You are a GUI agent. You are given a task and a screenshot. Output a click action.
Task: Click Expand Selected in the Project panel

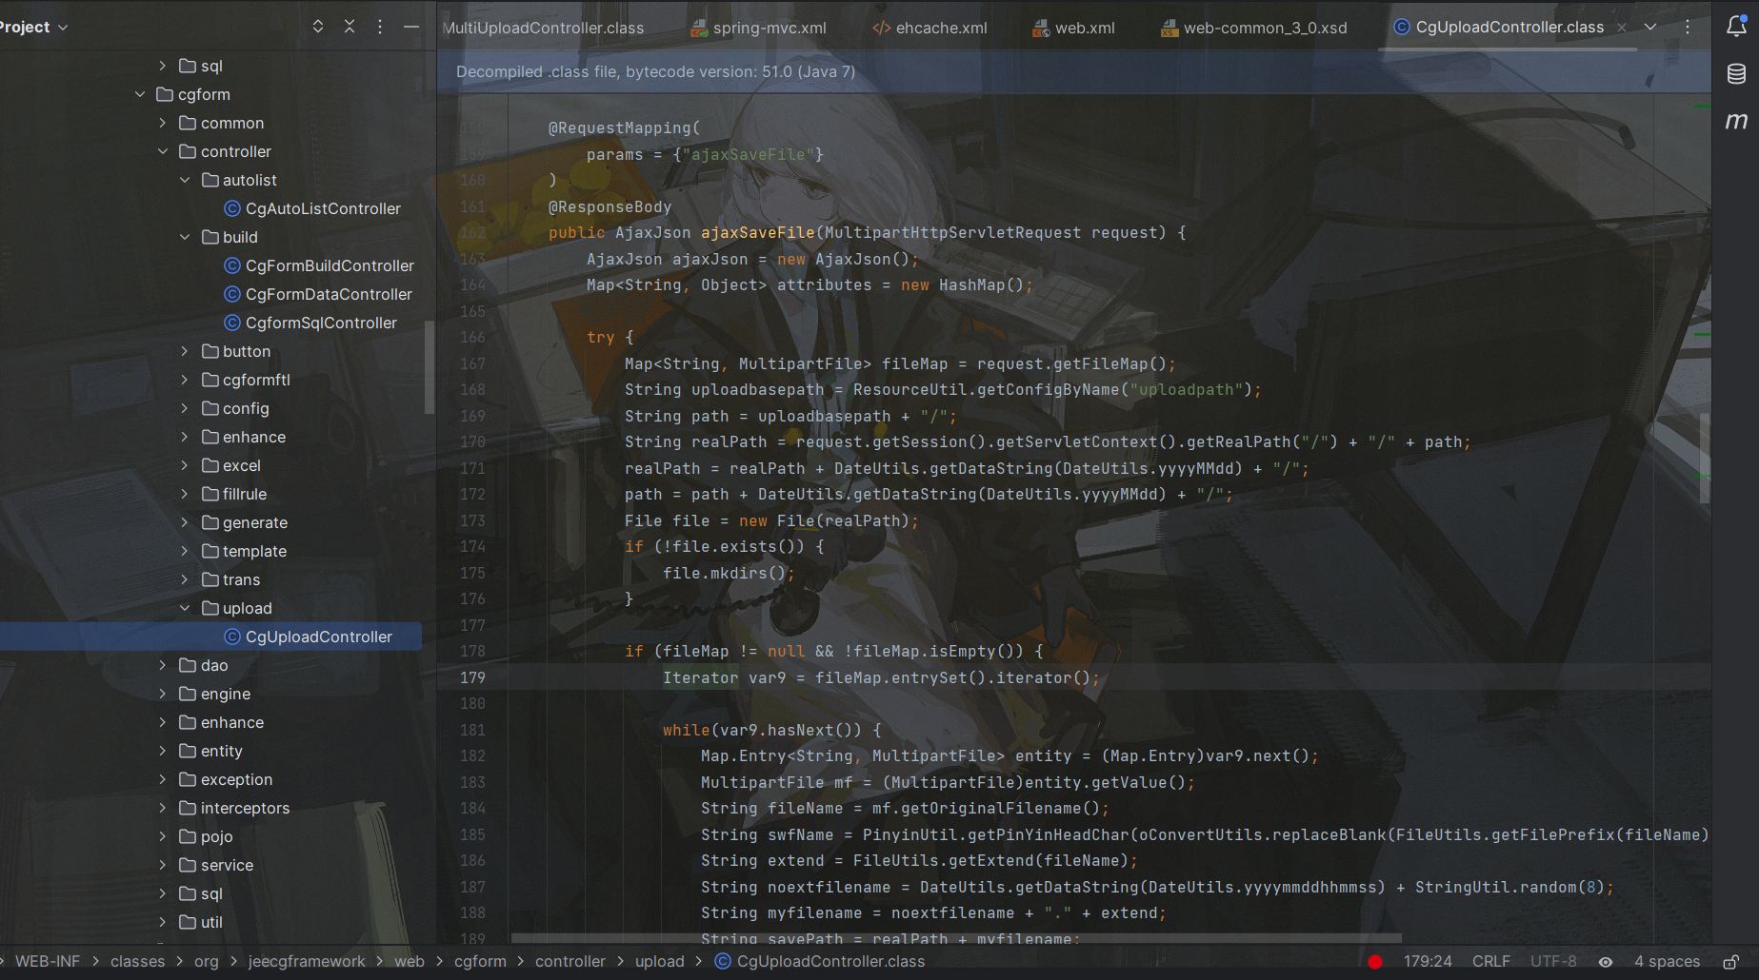(x=318, y=27)
